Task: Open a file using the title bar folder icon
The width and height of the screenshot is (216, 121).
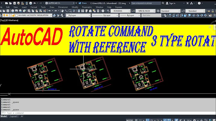Action: coord(10,3)
